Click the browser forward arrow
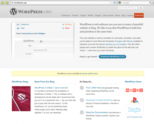This screenshot has height=124, width=154. 7,3
